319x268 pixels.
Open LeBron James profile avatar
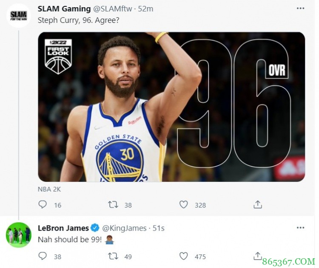tap(18, 234)
